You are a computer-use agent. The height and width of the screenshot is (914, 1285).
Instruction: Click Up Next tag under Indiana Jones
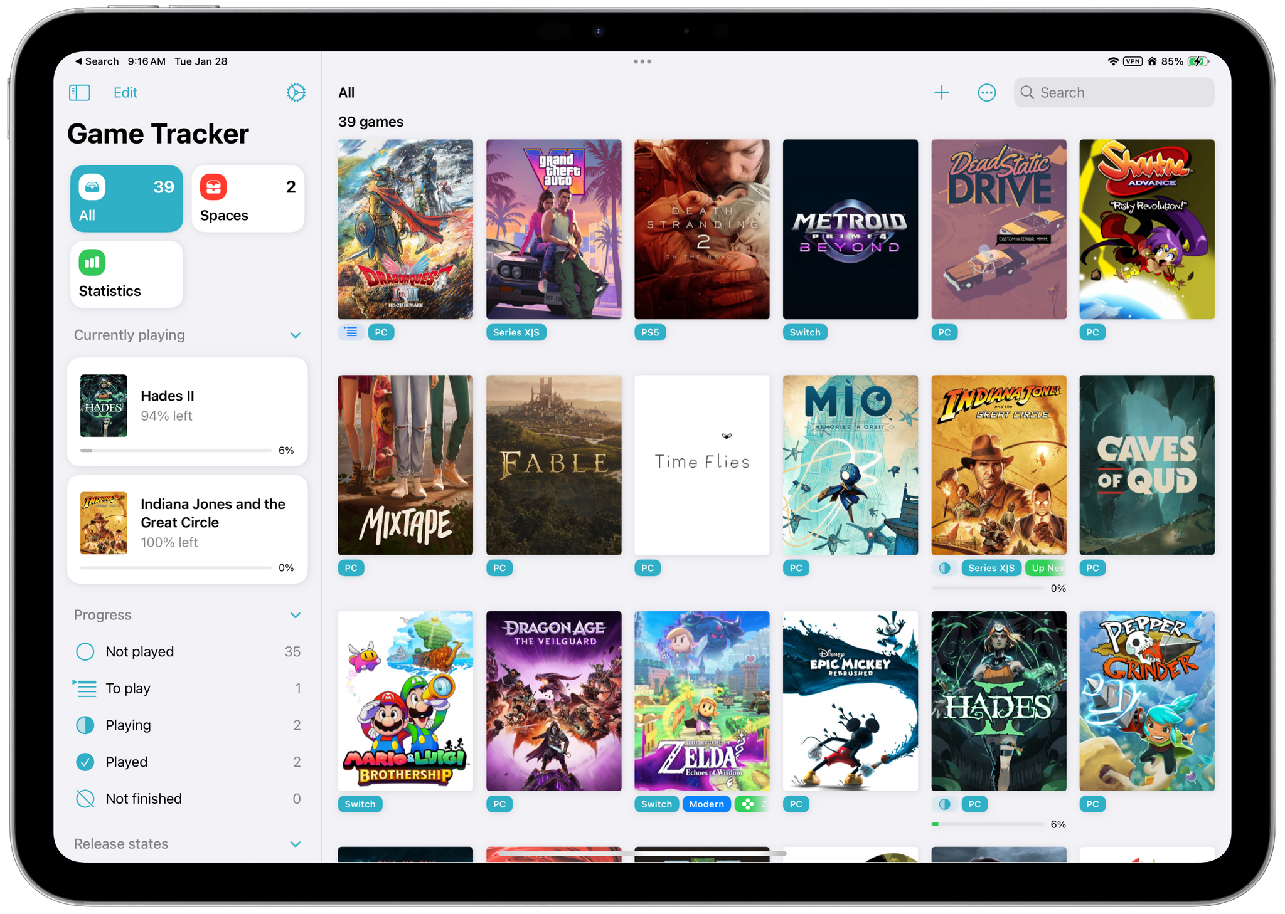(x=1046, y=569)
